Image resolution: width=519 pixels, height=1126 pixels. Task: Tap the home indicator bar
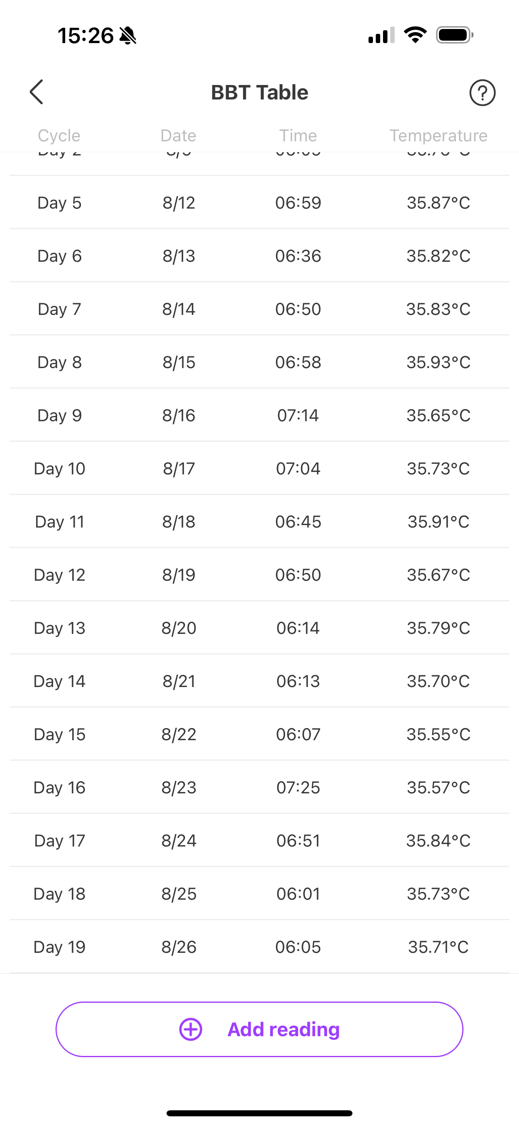(x=259, y=1113)
